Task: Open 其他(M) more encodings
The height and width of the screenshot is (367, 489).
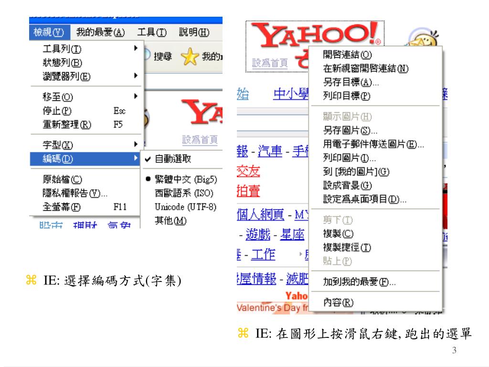Action: pyautogui.click(x=182, y=220)
